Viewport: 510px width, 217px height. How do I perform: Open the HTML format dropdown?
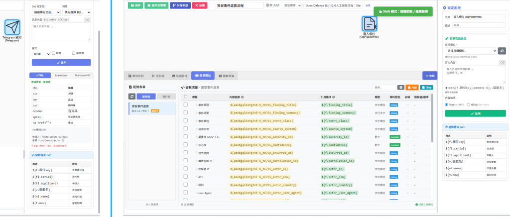click(41, 54)
